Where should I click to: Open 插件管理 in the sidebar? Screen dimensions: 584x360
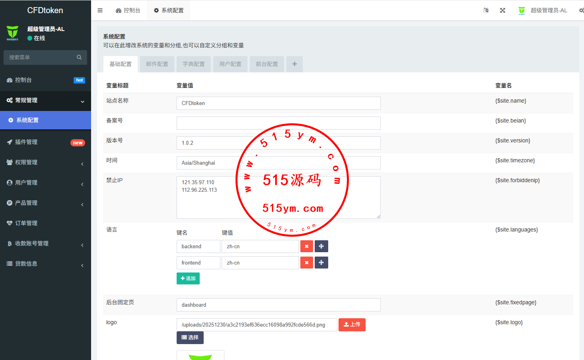click(45, 142)
